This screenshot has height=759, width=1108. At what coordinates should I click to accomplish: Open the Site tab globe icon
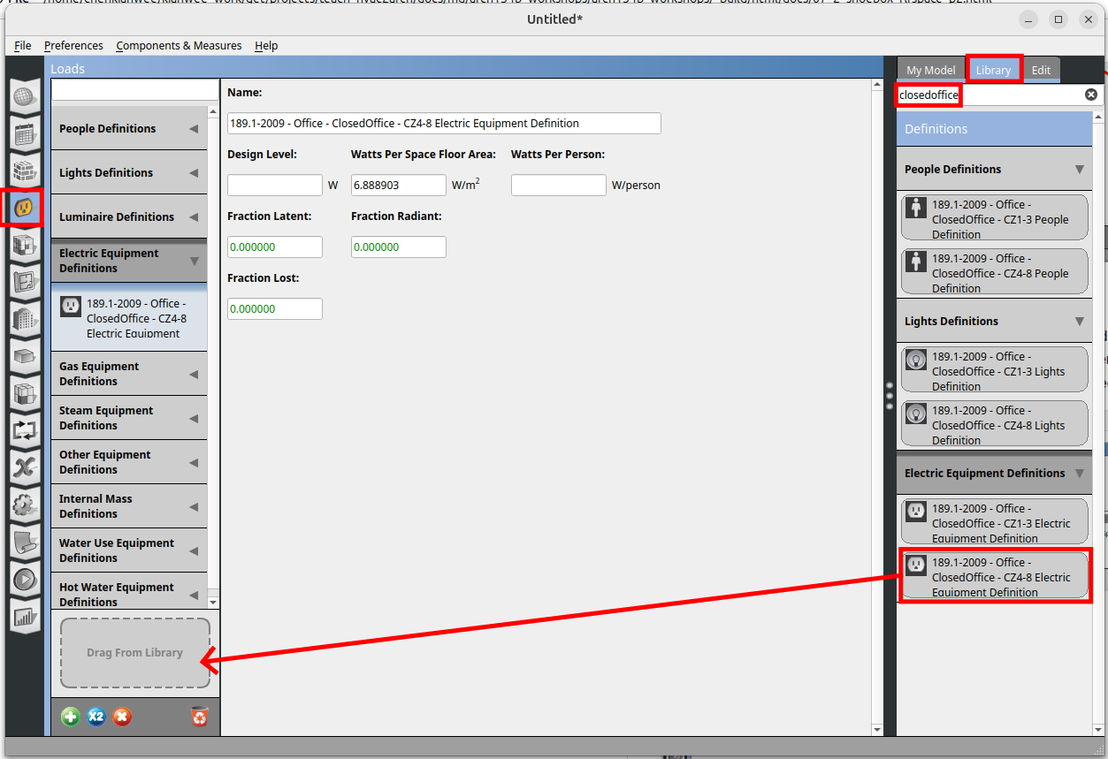click(x=25, y=96)
